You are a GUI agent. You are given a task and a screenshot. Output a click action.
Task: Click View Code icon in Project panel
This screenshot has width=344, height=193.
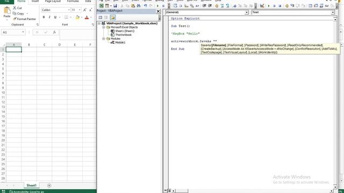pyautogui.click(x=101, y=17)
